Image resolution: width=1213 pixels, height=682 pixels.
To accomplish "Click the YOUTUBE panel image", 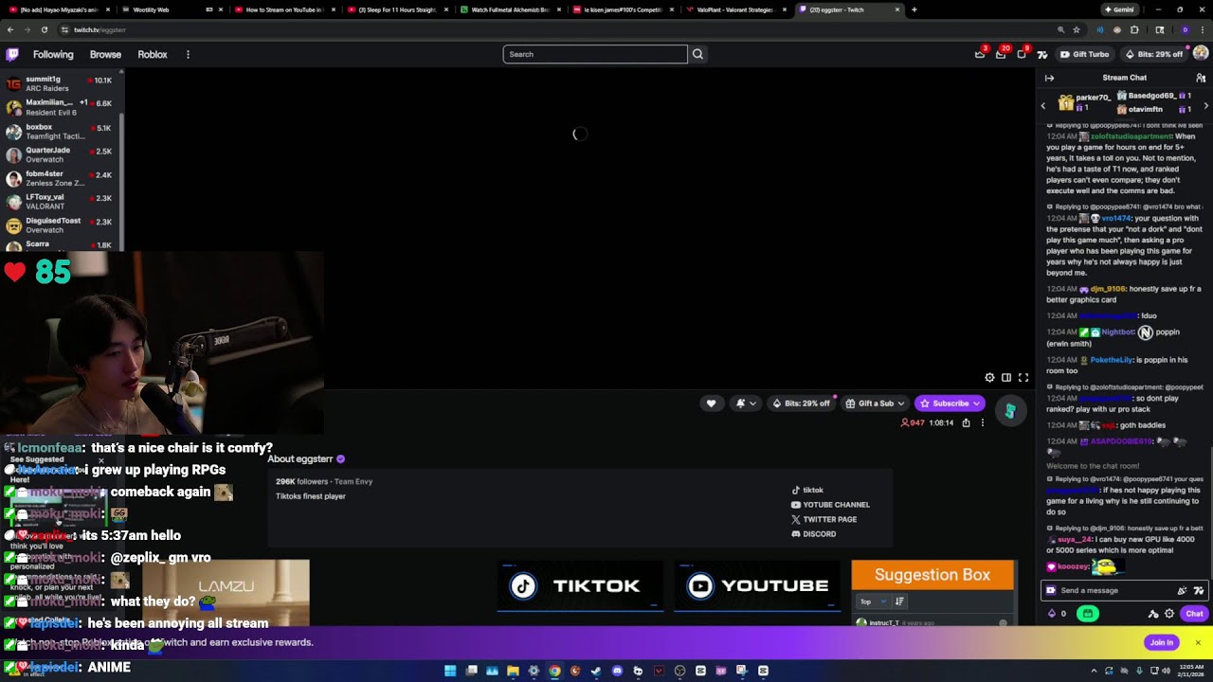I will (756, 586).
